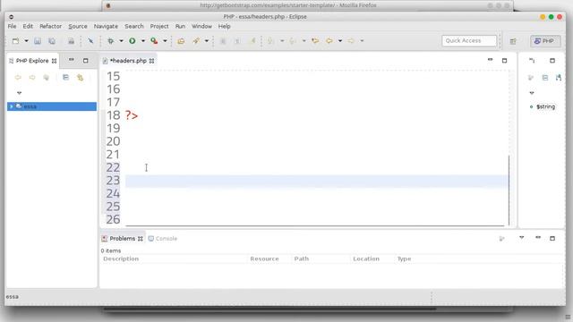Click the Back navigation arrow in toolbar

(x=329, y=41)
